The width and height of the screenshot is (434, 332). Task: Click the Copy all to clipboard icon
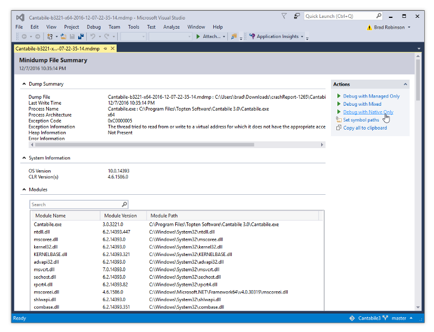(339, 127)
